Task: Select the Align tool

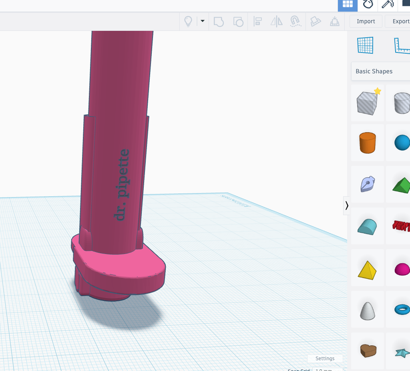Action: (x=257, y=22)
